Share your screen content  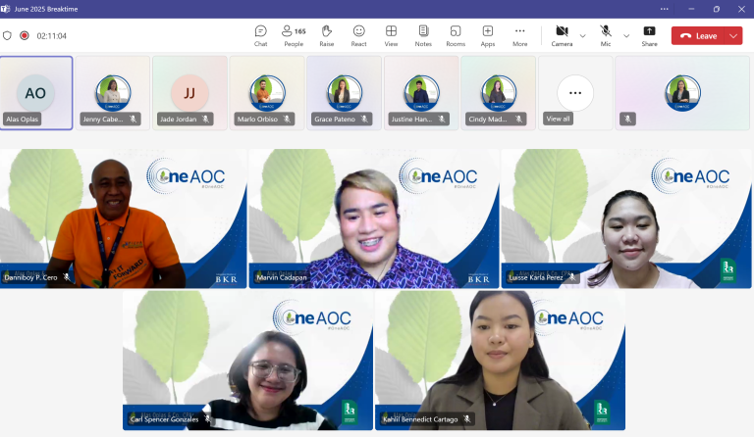(649, 35)
